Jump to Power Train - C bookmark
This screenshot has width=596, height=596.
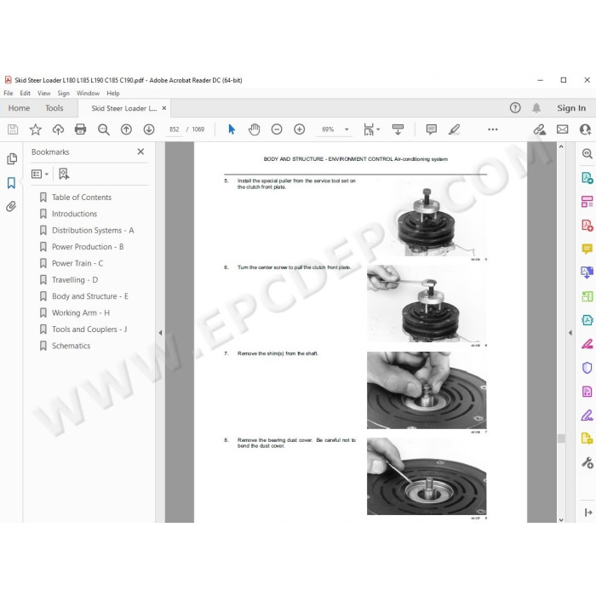click(x=77, y=263)
